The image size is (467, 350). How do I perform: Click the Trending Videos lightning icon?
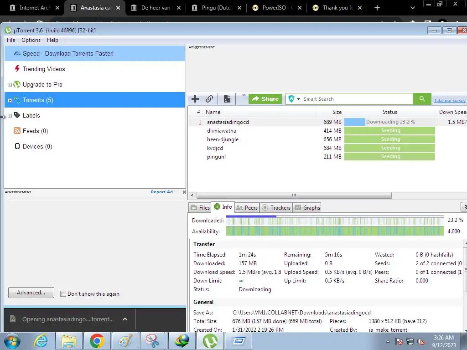17,69
